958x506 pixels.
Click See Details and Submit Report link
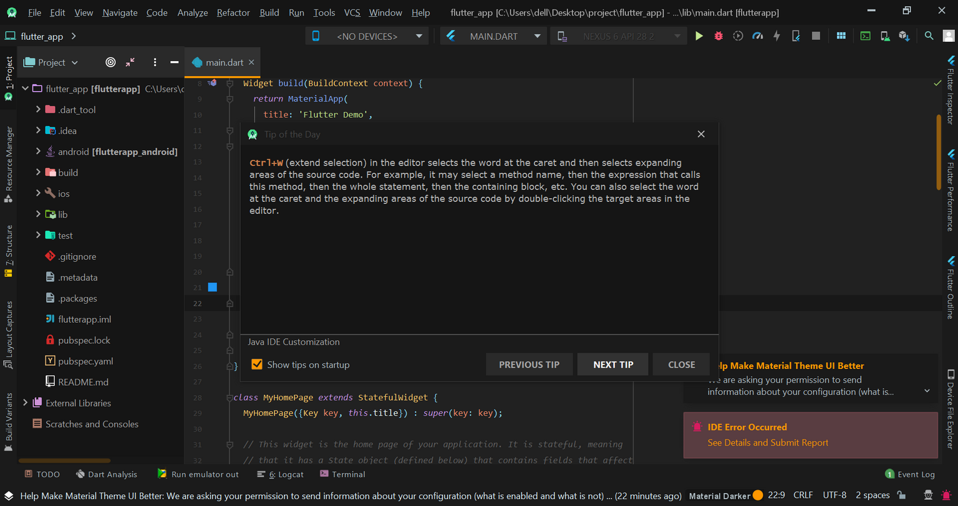click(768, 442)
